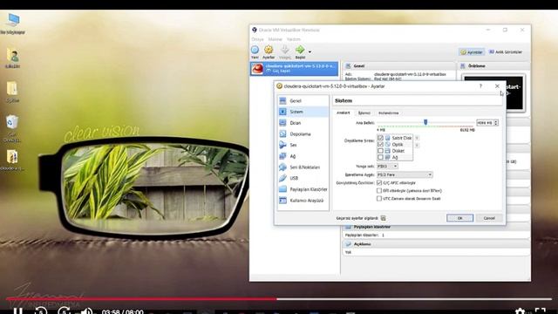Click the video progress bar
The width and height of the screenshot is (558, 314).
pyautogui.click(x=279, y=298)
